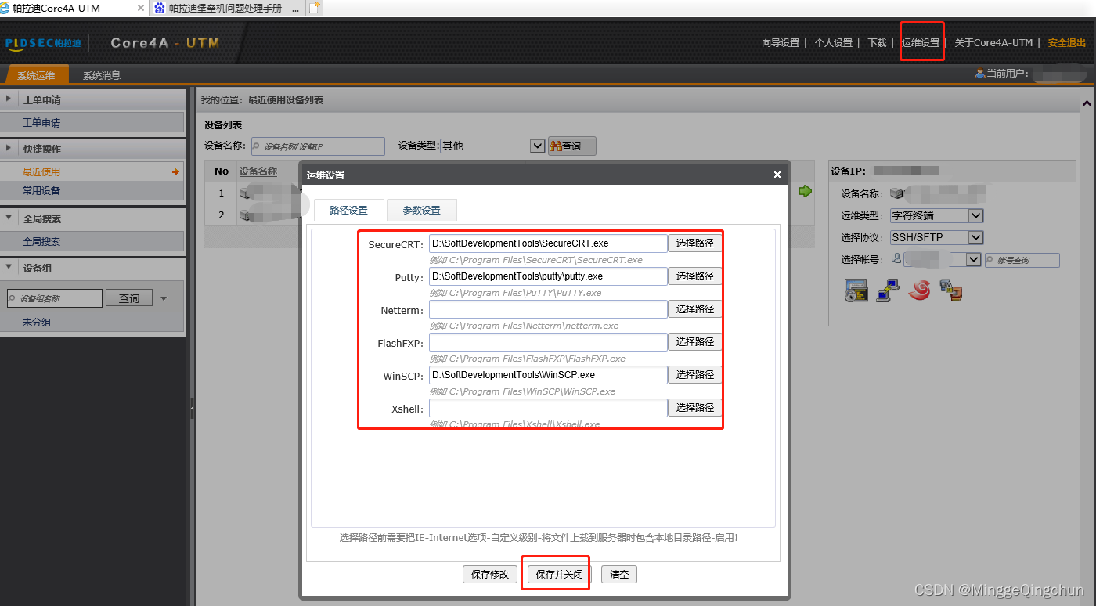Click the splitter collapse handle beside the sidebar
Image resolution: width=1096 pixels, height=606 pixels.
coord(192,408)
